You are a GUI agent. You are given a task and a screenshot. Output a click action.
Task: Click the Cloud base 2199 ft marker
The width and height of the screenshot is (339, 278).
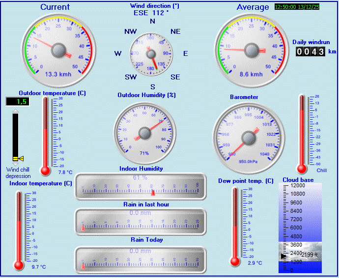(x=300, y=255)
